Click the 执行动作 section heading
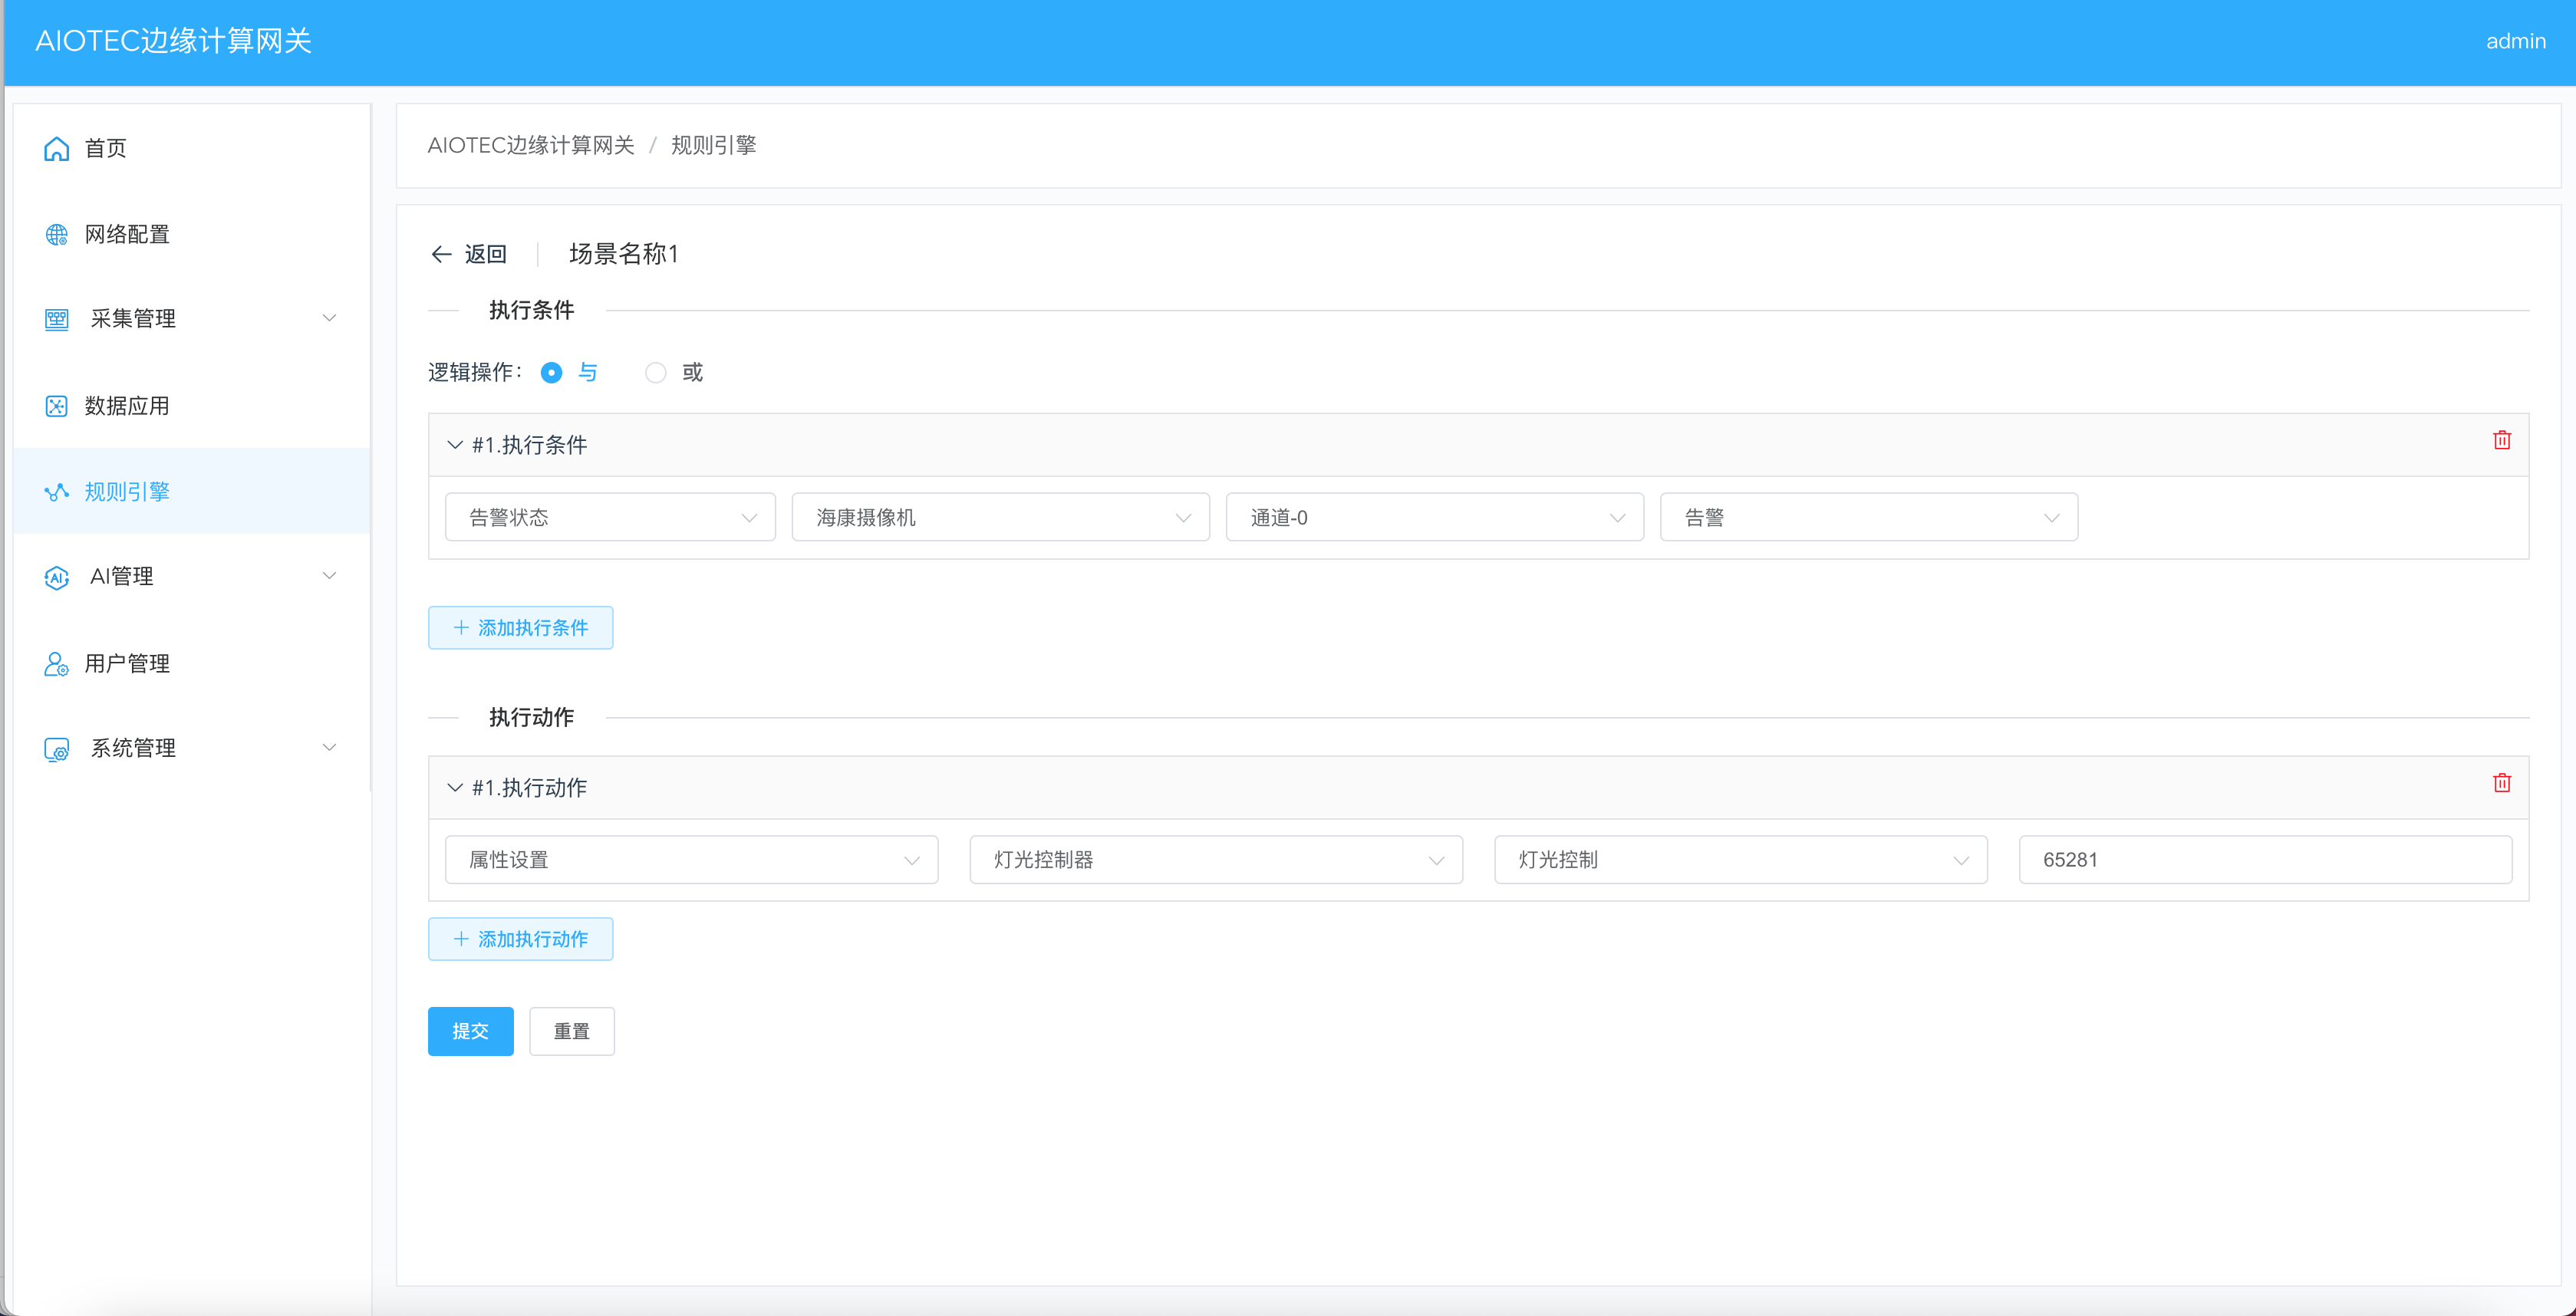Viewport: 2576px width, 1316px height. click(x=532, y=717)
